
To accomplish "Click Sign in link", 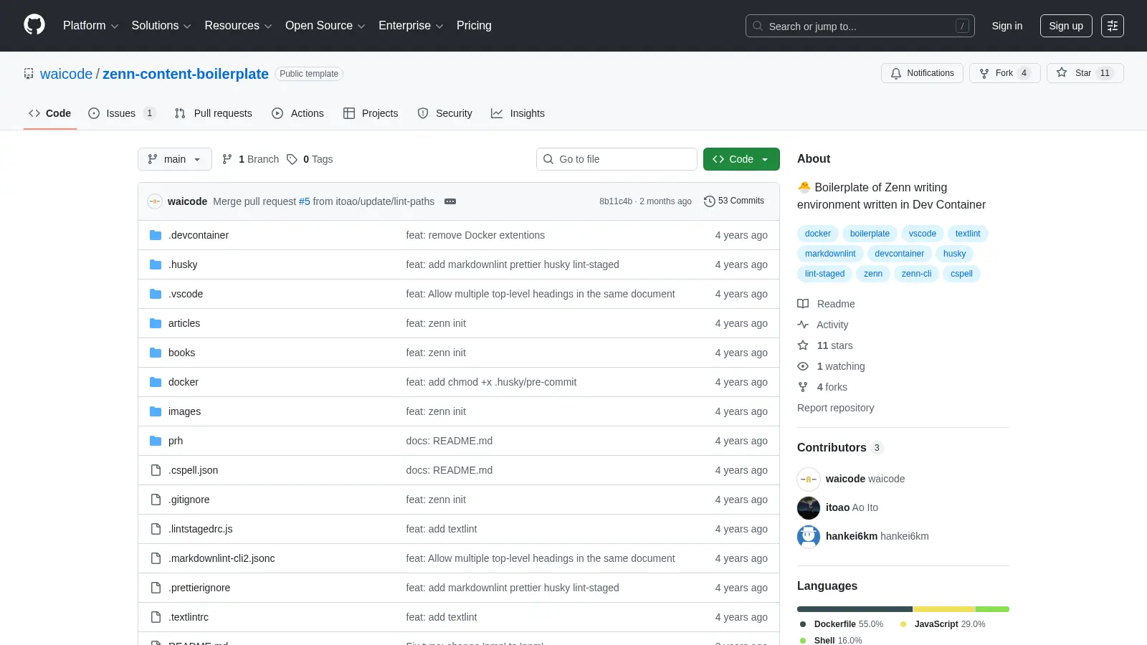I will (x=1007, y=26).
